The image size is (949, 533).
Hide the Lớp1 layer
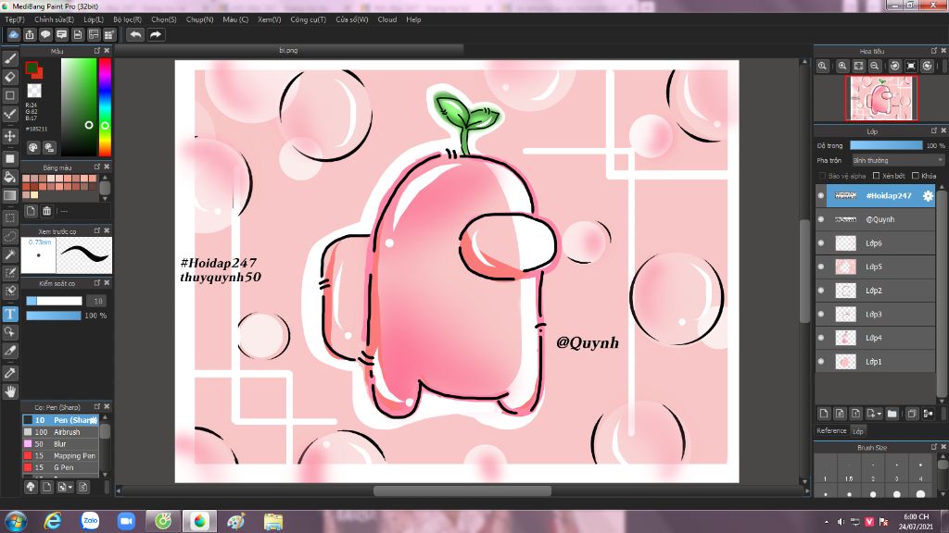point(821,362)
